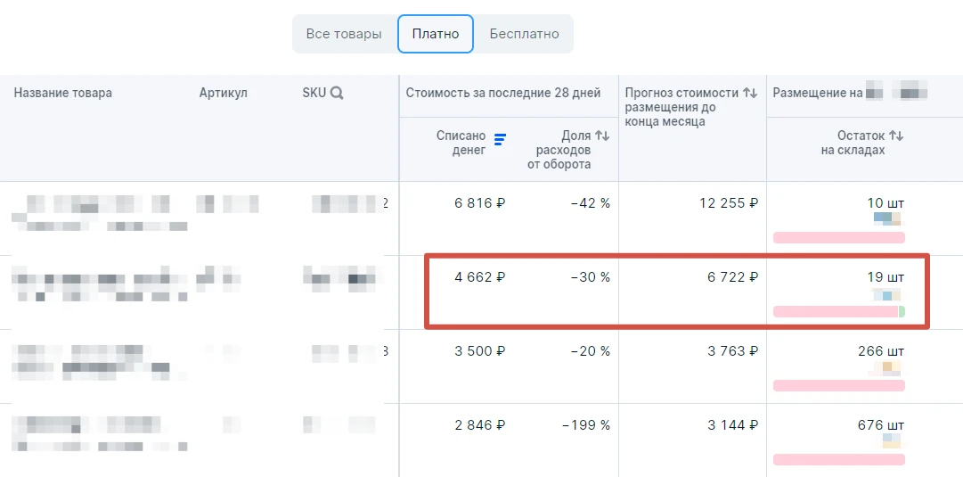This screenshot has width=963, height=477.
Task: Sort using arrows beside "Остаток на складах"
Action: 896,136
